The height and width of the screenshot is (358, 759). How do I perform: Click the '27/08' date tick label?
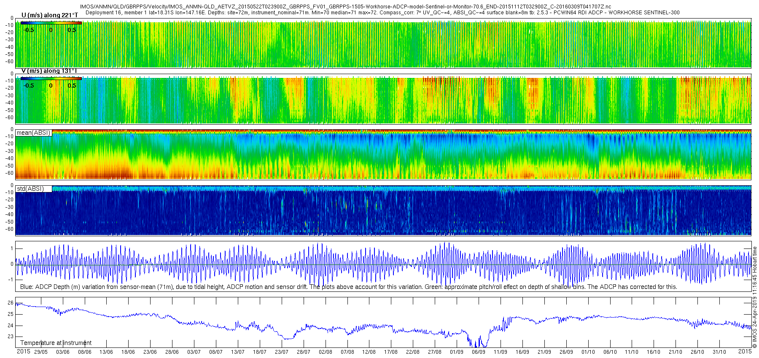pyautogui.click(x=435, y=352)
